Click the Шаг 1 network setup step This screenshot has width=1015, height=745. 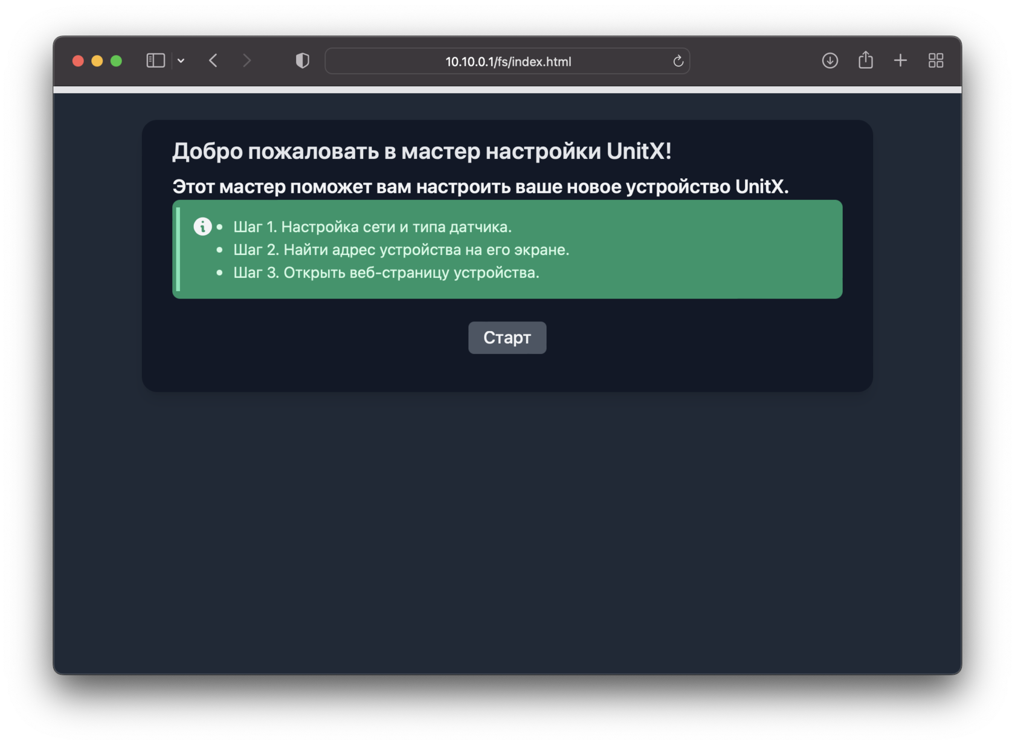coord(372,227)
